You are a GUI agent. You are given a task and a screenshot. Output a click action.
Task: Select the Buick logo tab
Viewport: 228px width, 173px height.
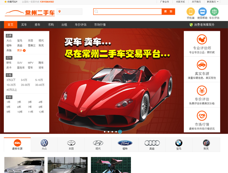(206, 145)
